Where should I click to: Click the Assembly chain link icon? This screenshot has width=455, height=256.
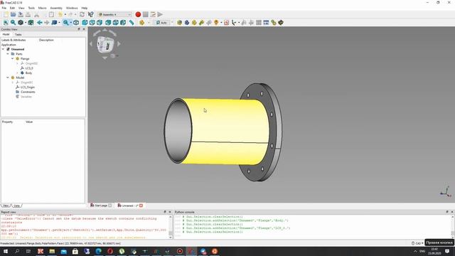coord(273,23)
